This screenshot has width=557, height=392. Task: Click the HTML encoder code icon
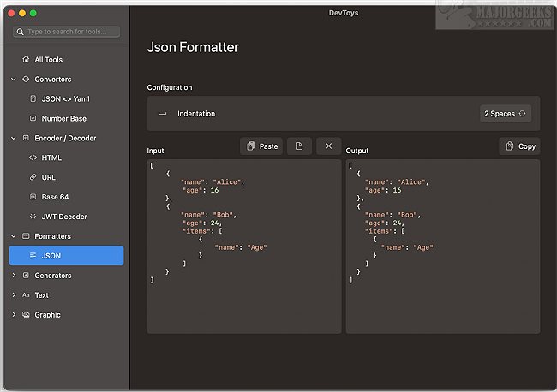pyautogui.click(x=33, y=157)
